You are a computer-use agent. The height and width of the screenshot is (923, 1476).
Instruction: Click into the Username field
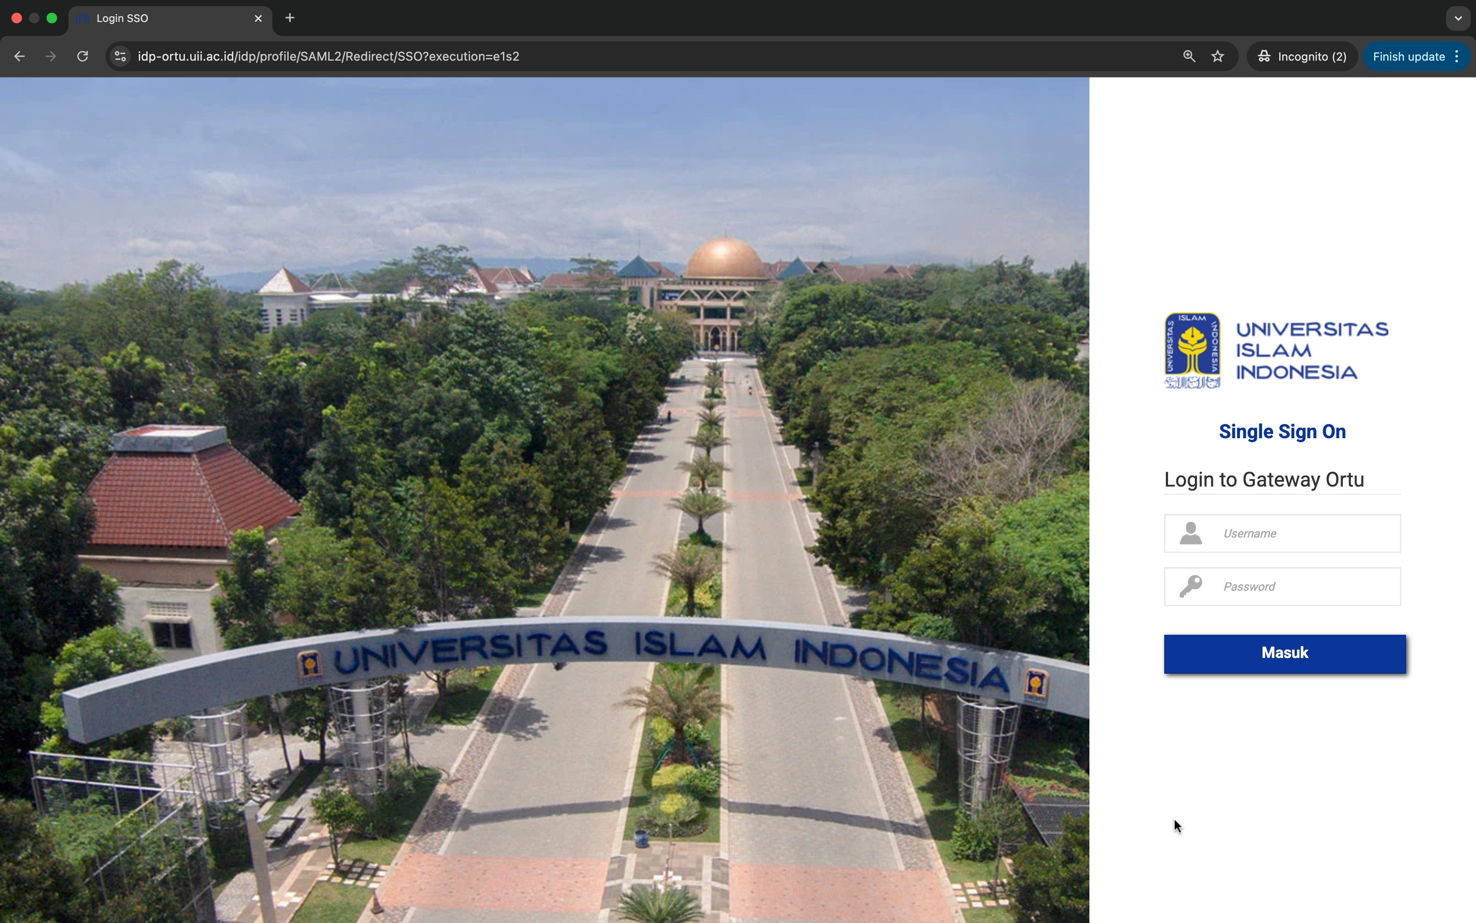1282,533
